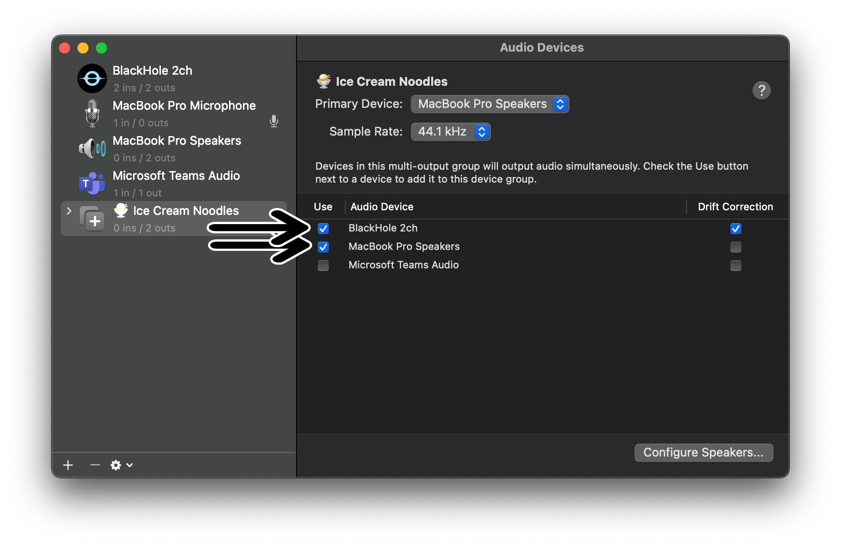Enable Use for Microsoft Teams Audio
This screenshot has width=841, height=546.
(323, 266)
